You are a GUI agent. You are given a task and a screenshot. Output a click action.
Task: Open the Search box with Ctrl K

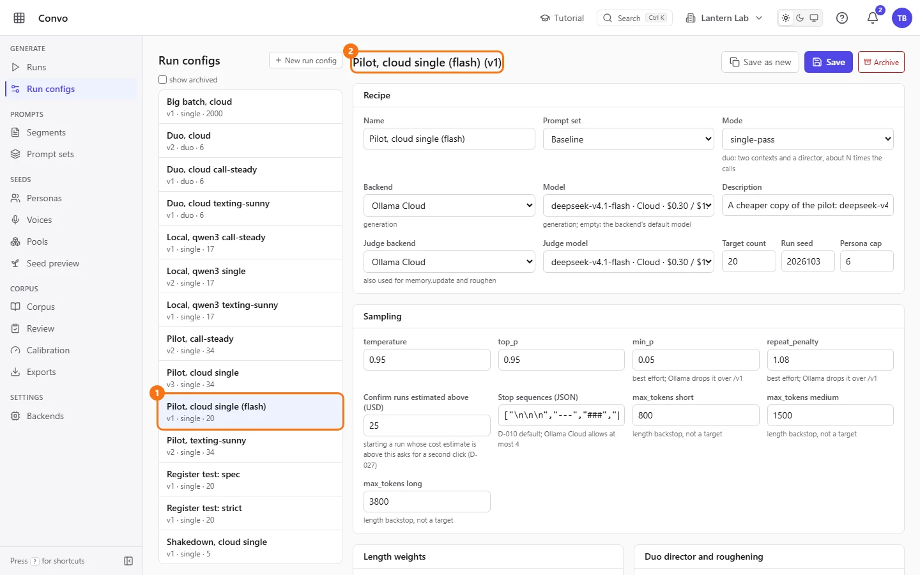pos(634,18)
